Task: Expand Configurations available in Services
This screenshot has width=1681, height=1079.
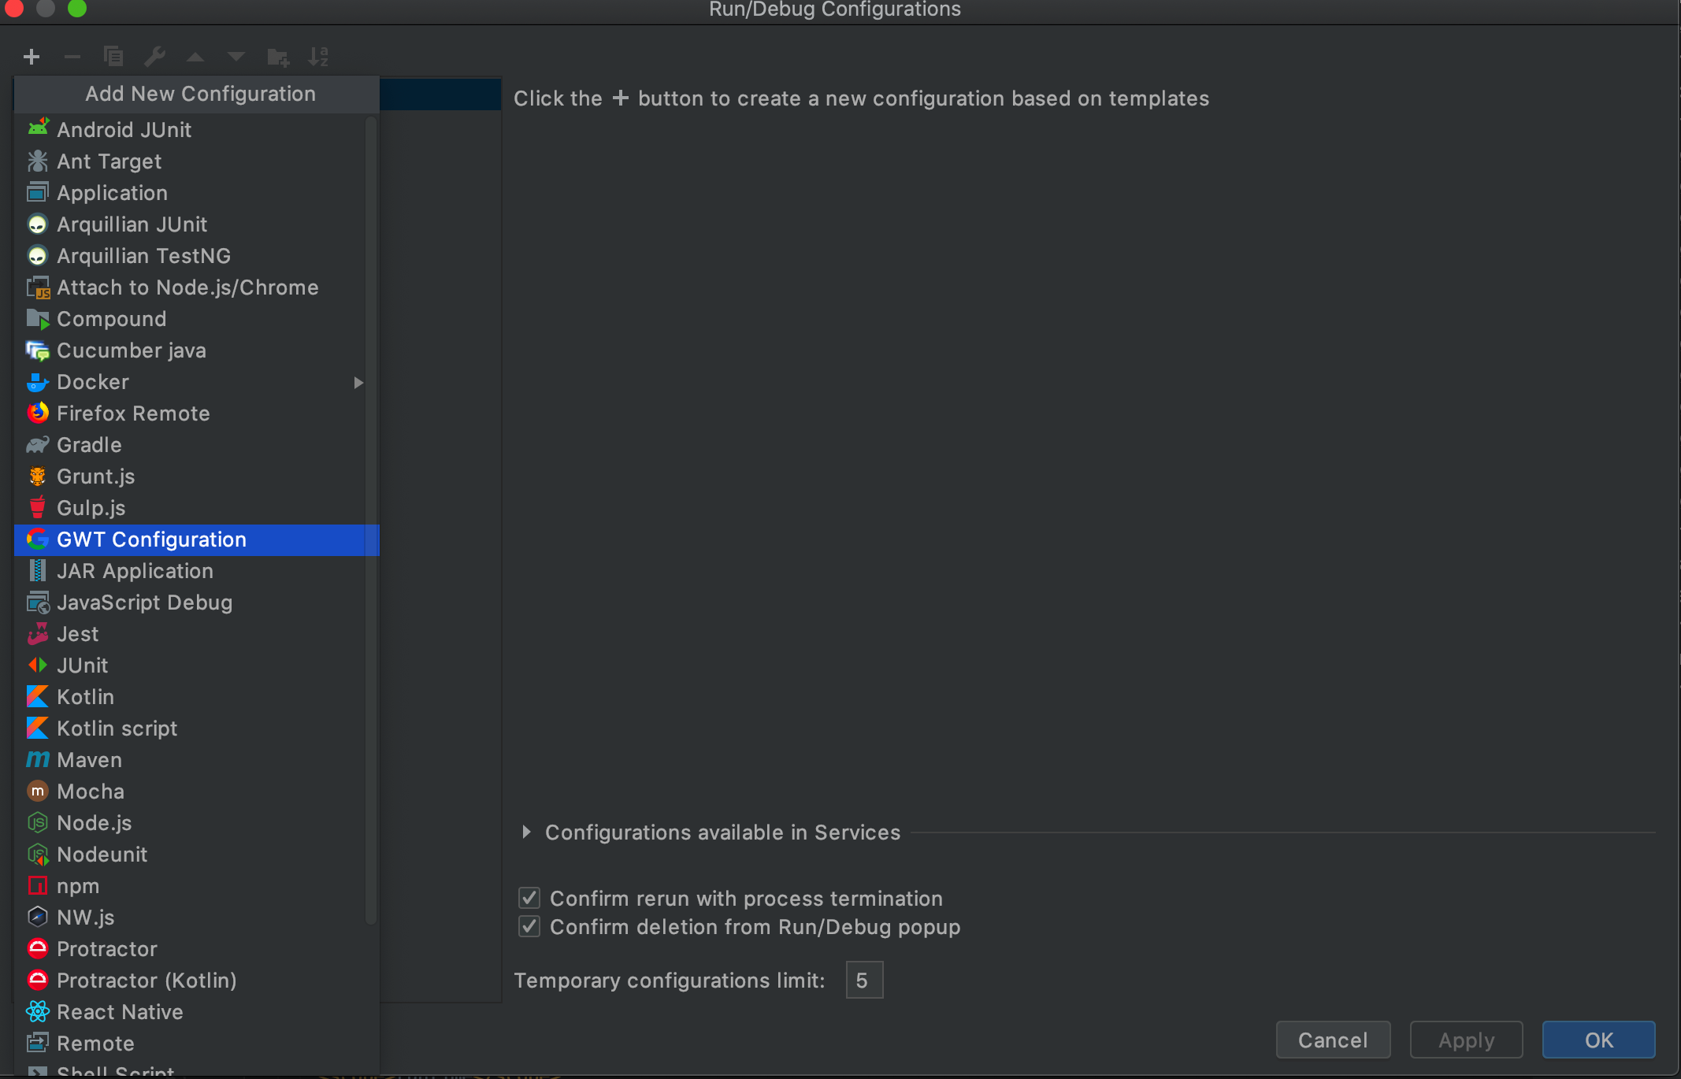Action: coord(526,832)
